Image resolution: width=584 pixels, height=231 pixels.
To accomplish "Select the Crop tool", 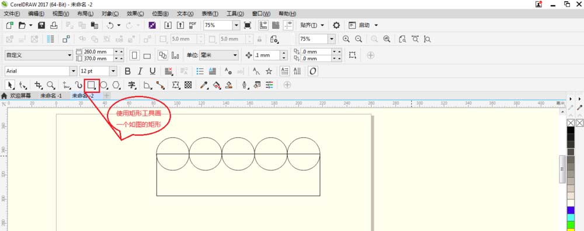I will click(x=38, y=85).
